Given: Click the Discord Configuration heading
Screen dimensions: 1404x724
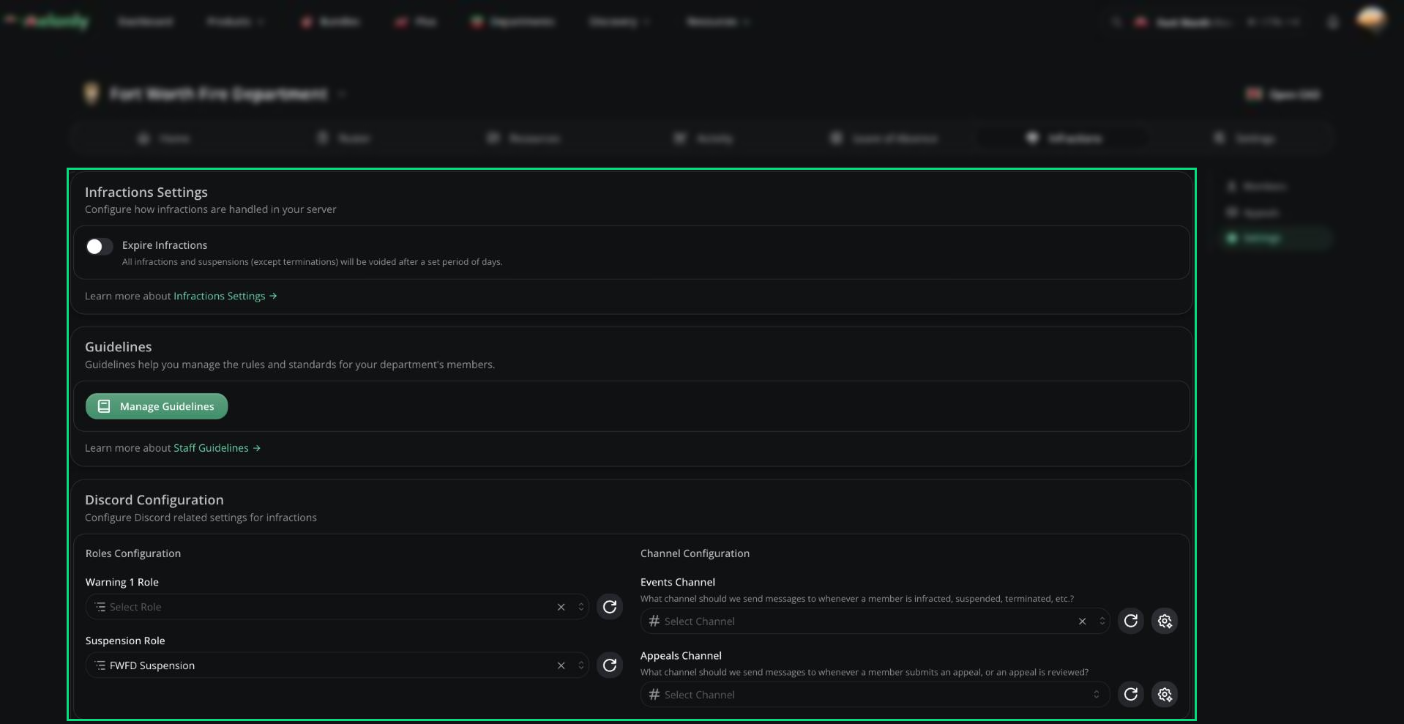Looking at the screenshot, I should click(154, 500).
